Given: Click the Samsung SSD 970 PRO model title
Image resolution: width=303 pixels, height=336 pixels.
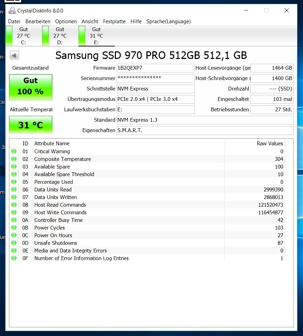Looking at the screenshot, I should 151,55.
